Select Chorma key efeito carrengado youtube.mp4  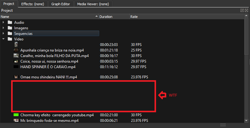[57, 115]
